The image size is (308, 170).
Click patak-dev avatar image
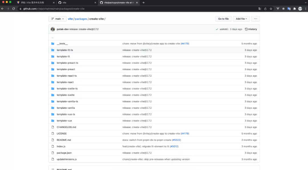click(53, 29)
